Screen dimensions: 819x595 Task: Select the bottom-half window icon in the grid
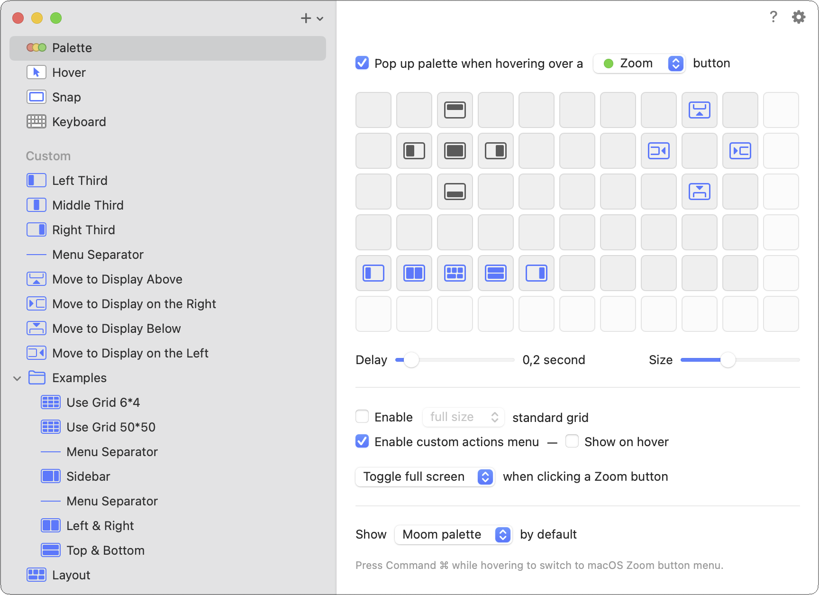point(455,192)
